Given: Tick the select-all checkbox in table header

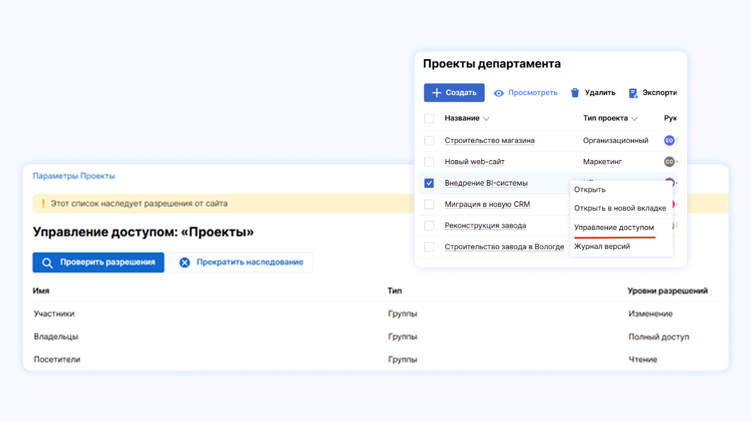Looking at the screenshot, I should [x=429, y=118].
